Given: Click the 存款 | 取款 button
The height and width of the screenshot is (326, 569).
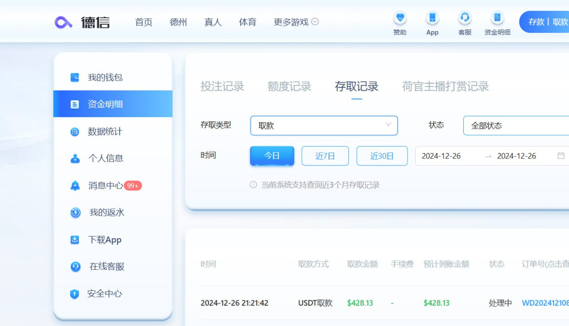Looking at the screenshot, I should (545, 22).
